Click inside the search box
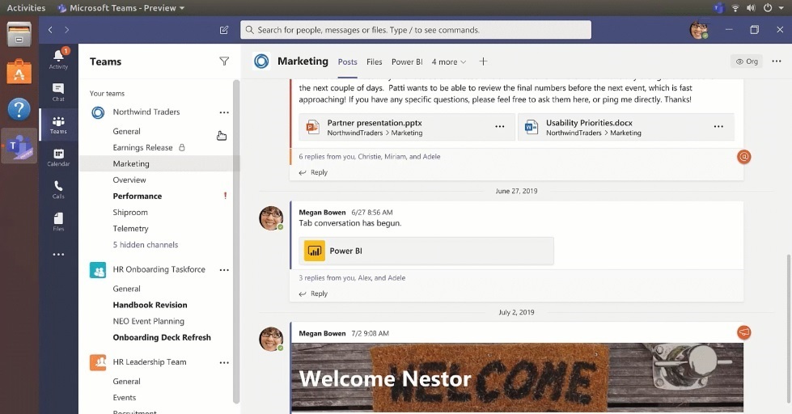The width and height of the screenshot is (792, 414). [x=416, y=30]
